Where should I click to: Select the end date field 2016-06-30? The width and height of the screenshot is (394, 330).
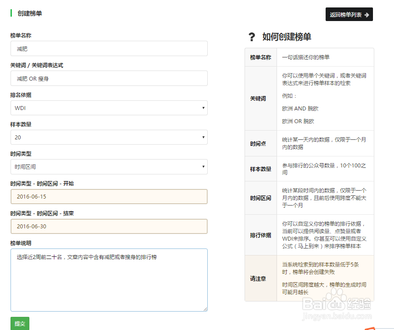pyautogui.click(x=109, y=226)
